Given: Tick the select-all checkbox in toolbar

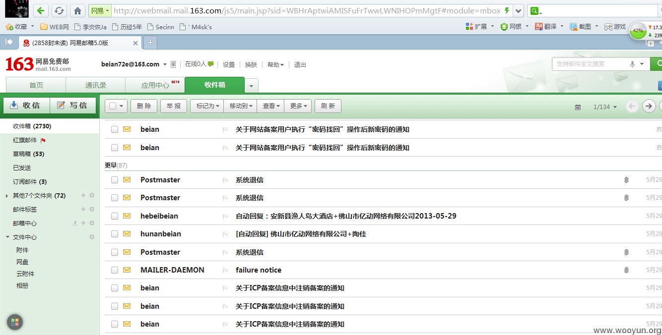Looking at the screenshot, I should coord(113,106).
